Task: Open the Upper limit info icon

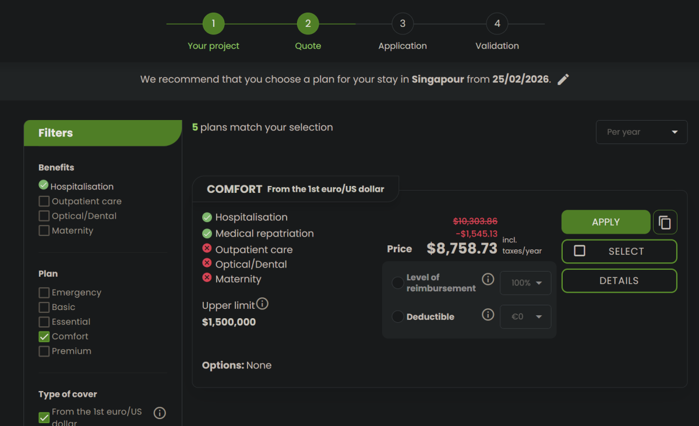Action: coord(262,304)
